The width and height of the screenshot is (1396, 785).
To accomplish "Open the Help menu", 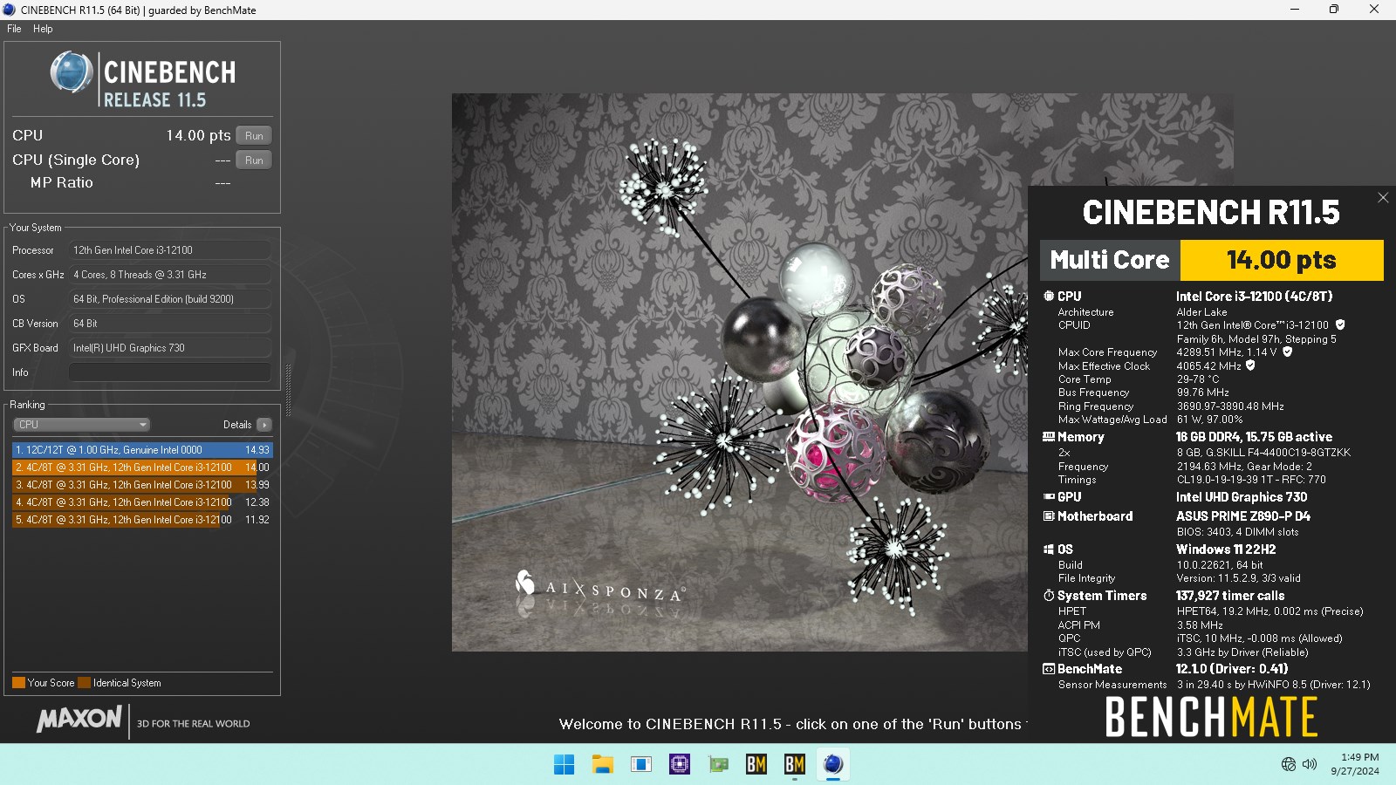I will pos(43,29).
